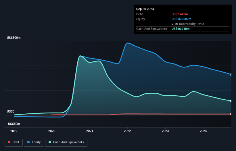Click the Sep 30 2024 tooltip date
Screen dimensions: 236x151
(x=145, y=9)
